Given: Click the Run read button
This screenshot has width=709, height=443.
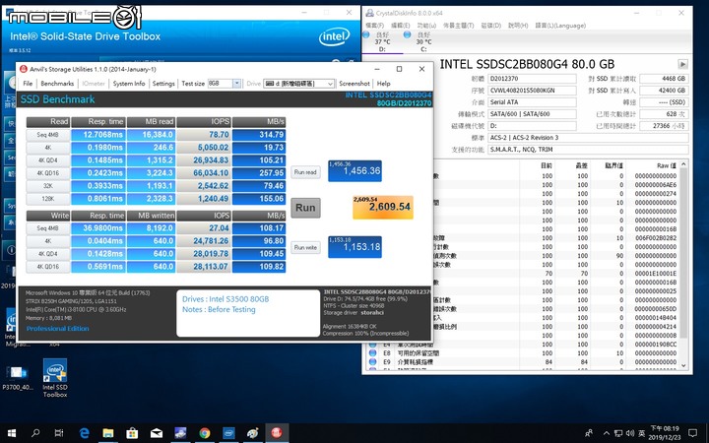Looking at the screenshot, I should tap(305, 172).
